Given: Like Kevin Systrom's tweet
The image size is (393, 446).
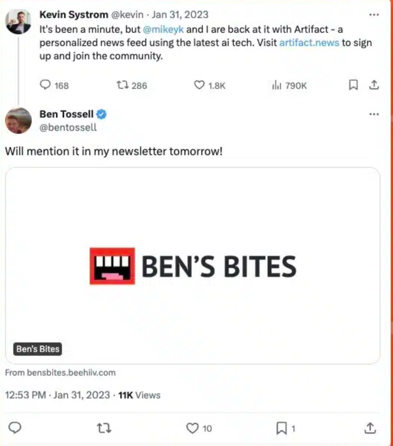Looking at the screenshot, I should 199,85.
